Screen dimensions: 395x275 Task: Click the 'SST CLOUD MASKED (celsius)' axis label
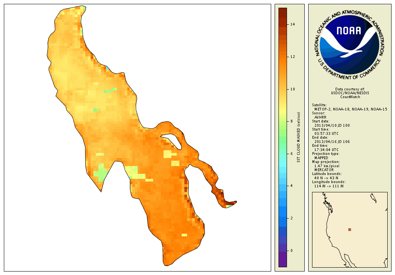coord(299,137)
